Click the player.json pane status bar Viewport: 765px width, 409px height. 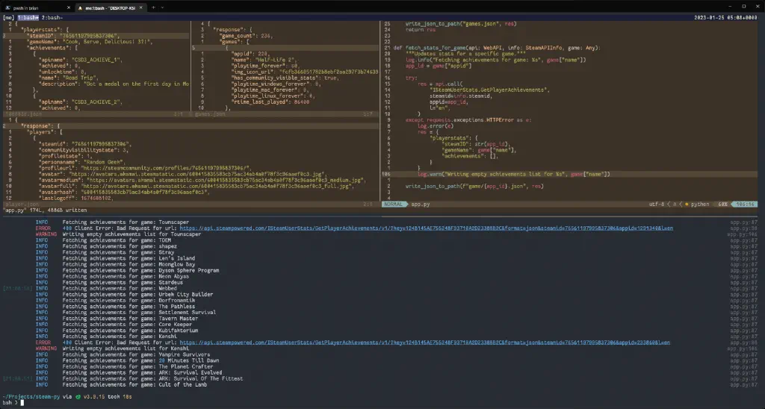tap(191, 204)
